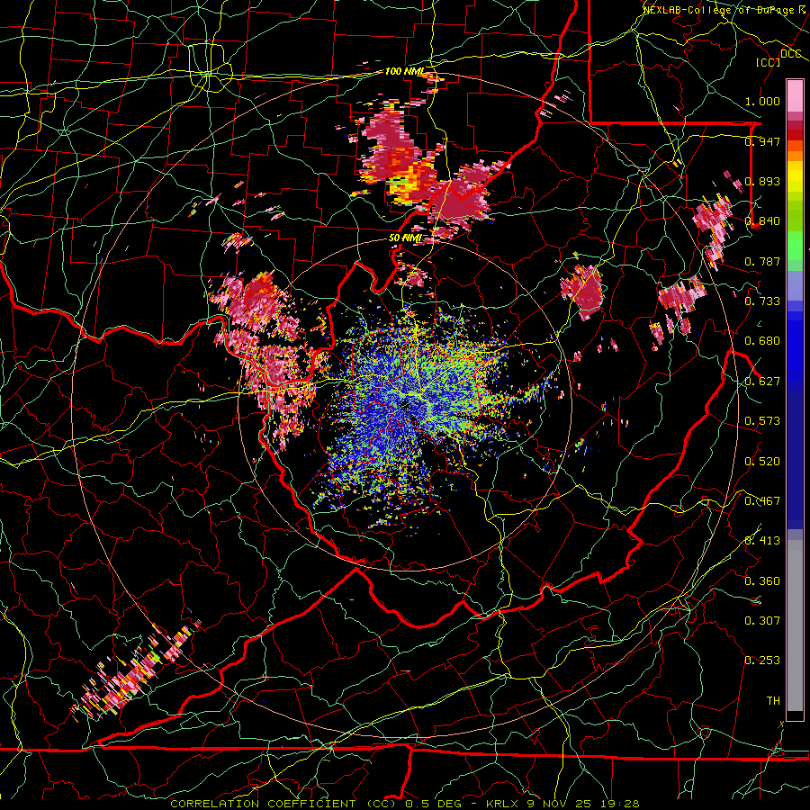
Task: Click the 0.413 scale value
Action: point(762,541)
